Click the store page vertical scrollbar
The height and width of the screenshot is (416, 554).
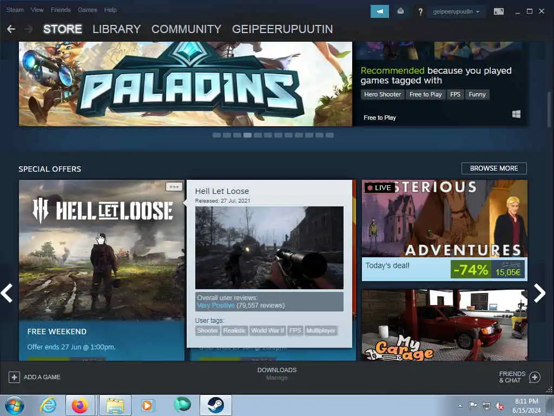(x=549, y=109)
